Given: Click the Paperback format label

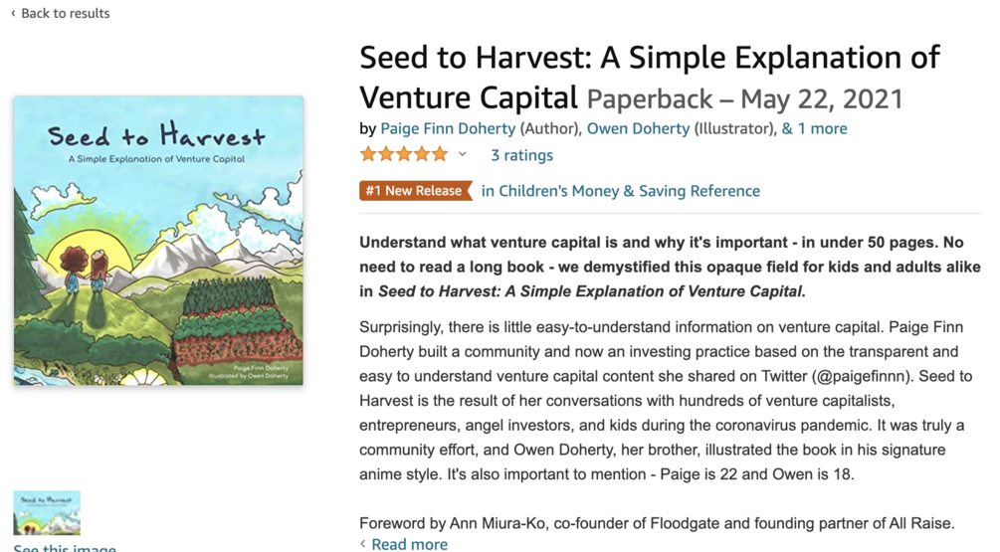Looking at the screenshot, I should pos(649,99).
